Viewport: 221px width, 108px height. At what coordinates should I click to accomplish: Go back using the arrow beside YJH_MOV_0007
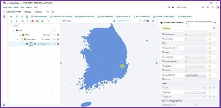click(3, 12)
